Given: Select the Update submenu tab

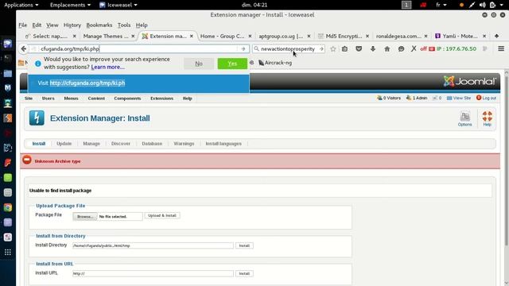Looking at the screenshot, I should coord(64,143).
